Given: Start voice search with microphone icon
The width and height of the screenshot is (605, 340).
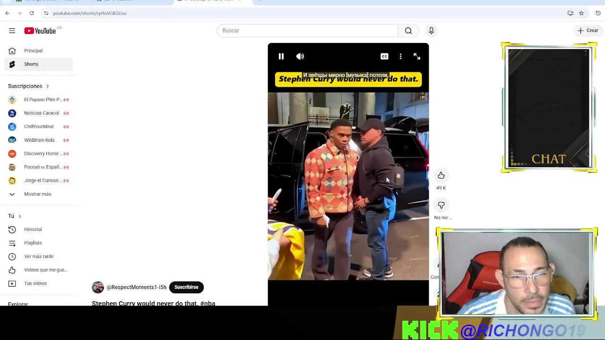Looking at the screenshot, I should pos(431,31).
